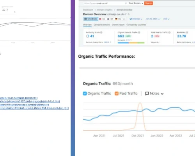The height and width of the screenshot is (156, 195).
Task: Select Worldwide database button
Action: pos(90,19)
